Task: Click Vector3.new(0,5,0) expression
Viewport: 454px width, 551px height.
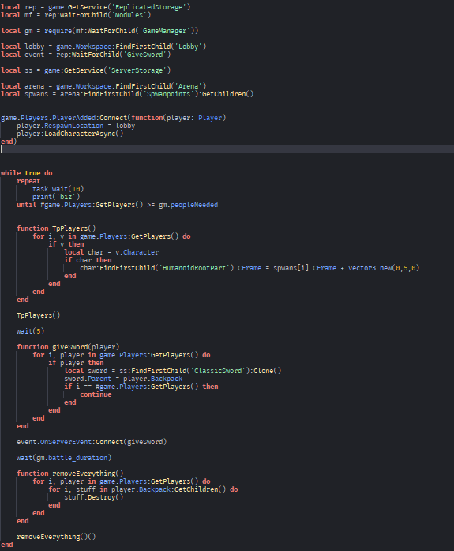Action: point(384,268)
